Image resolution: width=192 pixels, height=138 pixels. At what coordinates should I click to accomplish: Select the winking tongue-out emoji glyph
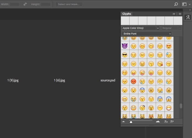[142, 72]
